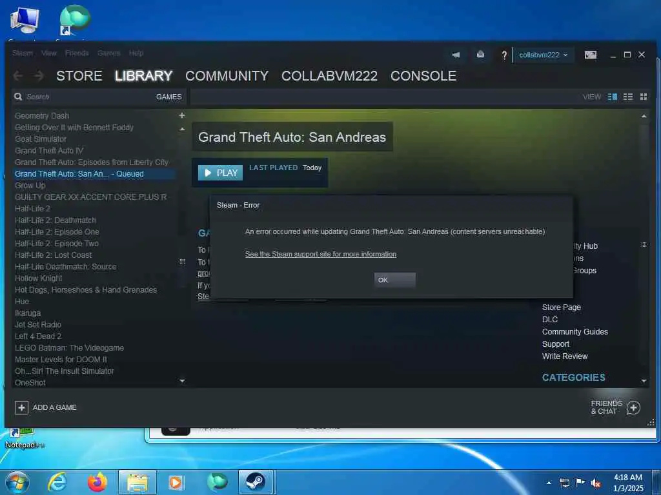Open Store Page link

(562, 307)
